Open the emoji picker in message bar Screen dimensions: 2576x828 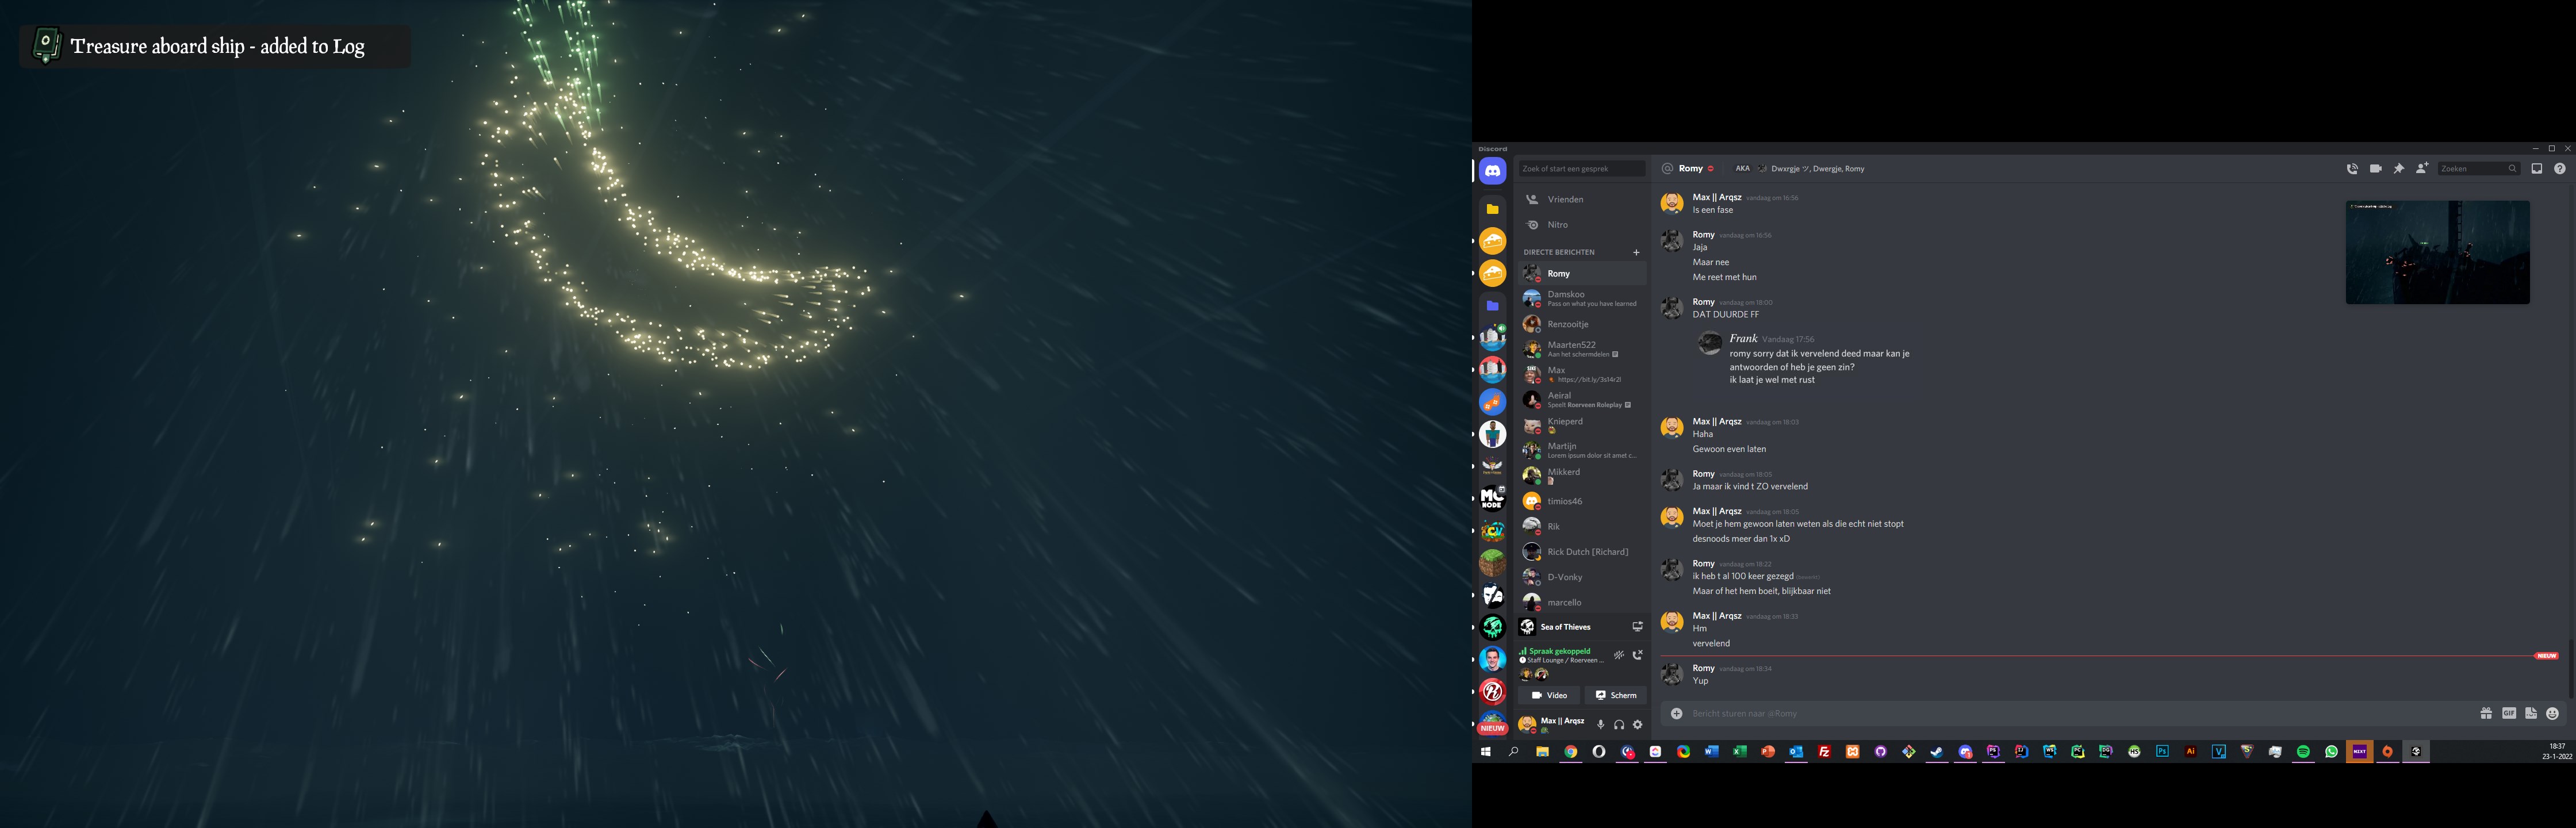point(2552,713)
